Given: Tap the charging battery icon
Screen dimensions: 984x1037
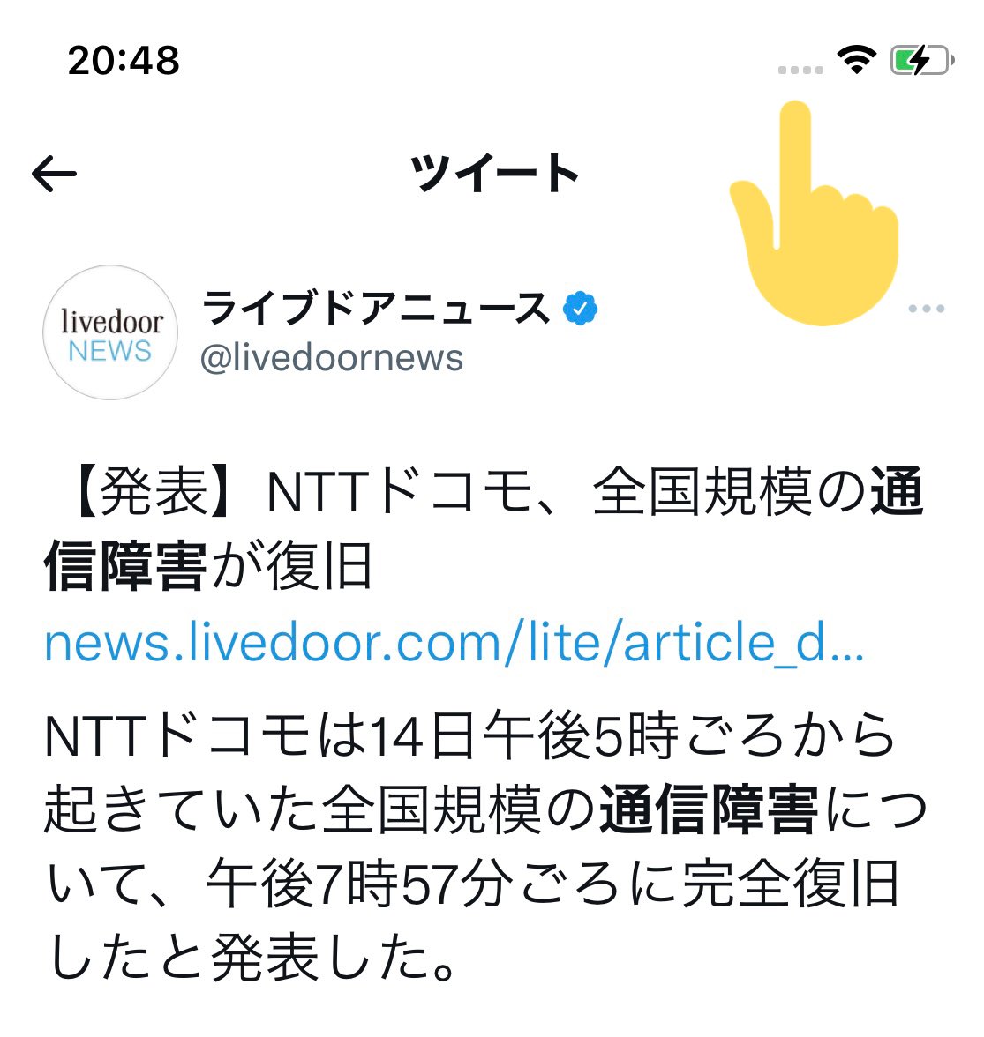Looking at the screenshot, I should [922, 60].
